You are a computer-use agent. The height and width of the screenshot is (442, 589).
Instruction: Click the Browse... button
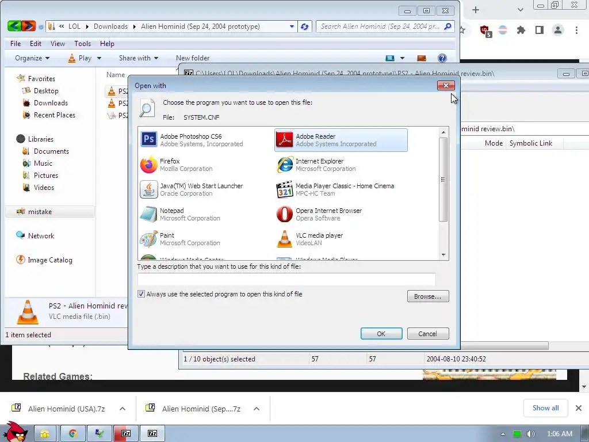(x=428, y=296)
